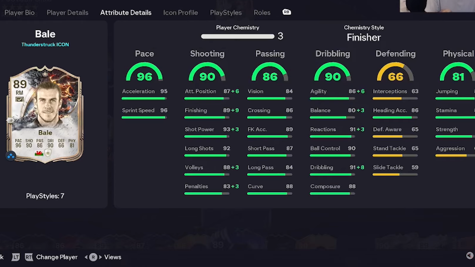Click the ICON badge on the card
Screen dimensions: 475x267
pos(48,153)
